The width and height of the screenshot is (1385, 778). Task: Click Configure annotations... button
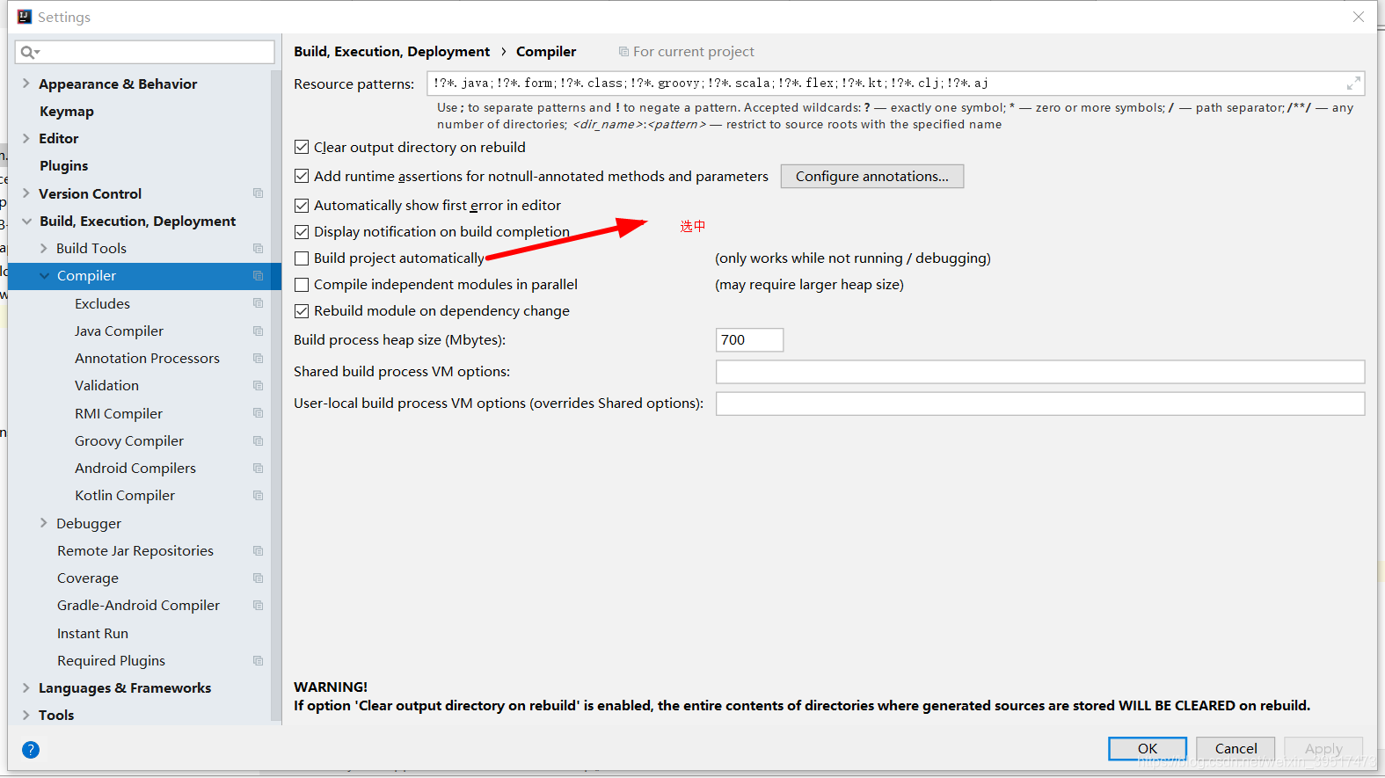[872, 177]
